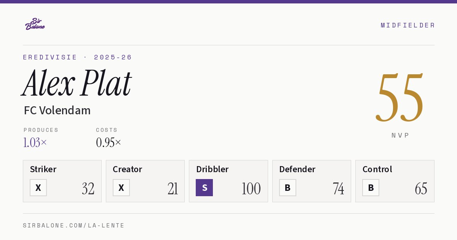Click the 1.03× produces value
The width and height of the screenshot is (457, 240).
35,142
